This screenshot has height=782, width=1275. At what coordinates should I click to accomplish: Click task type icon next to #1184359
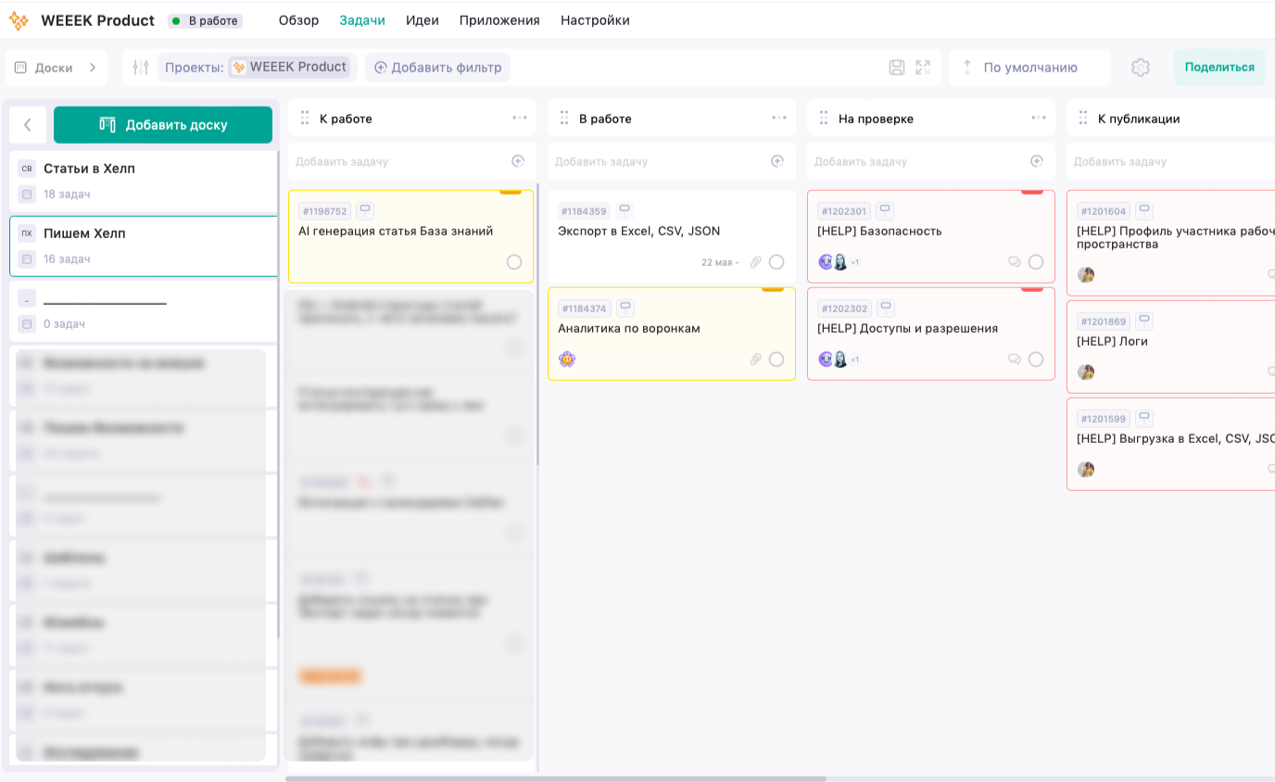625,211
